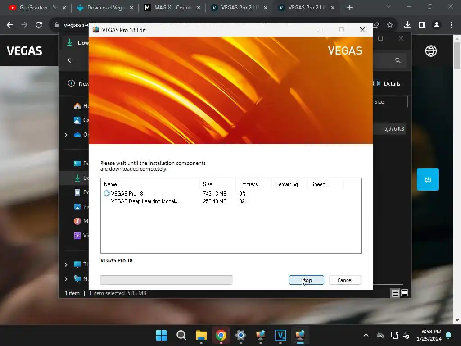Open the Chrome profile icon

437,25
